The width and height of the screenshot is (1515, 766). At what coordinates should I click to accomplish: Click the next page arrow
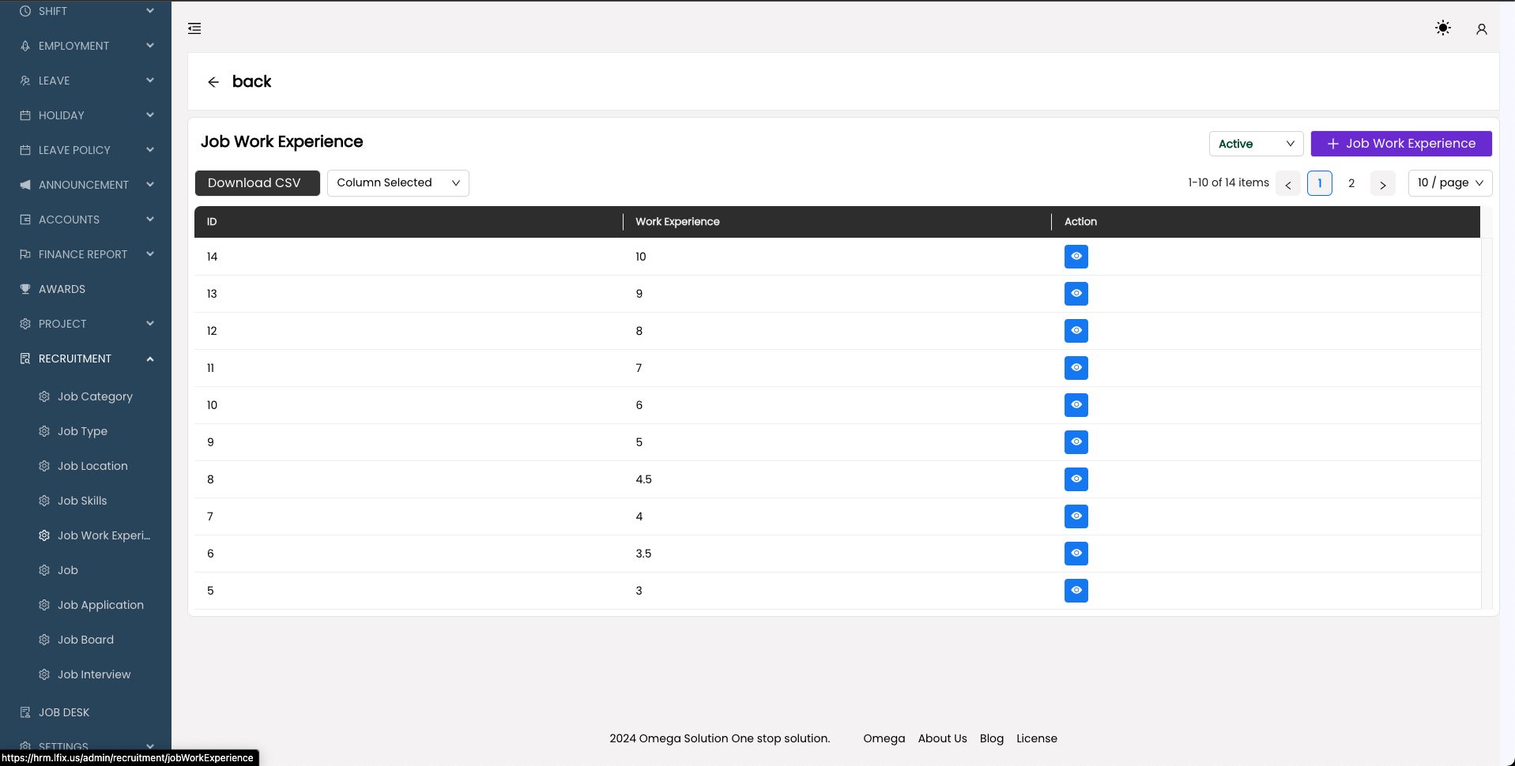click(1382, 183)
